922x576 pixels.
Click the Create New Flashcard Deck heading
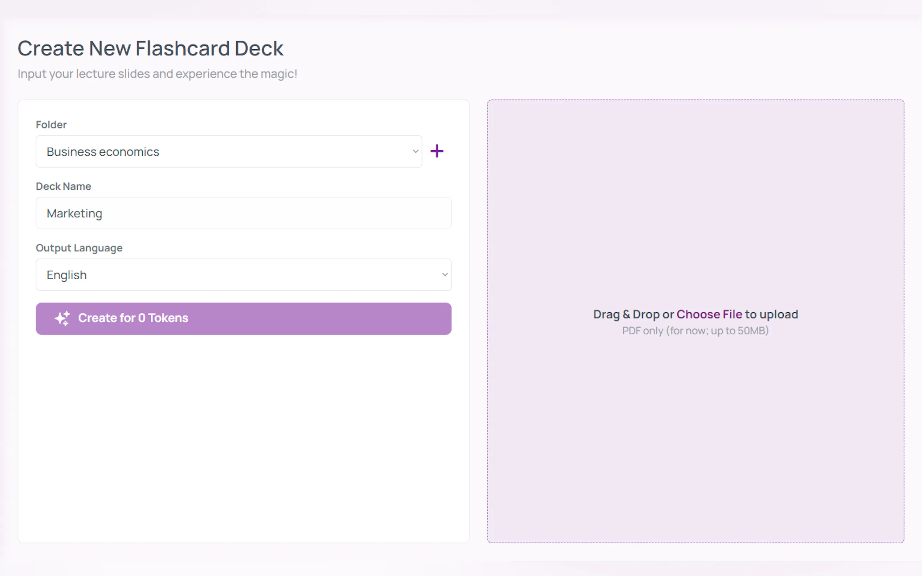click(x=150, y=48)
